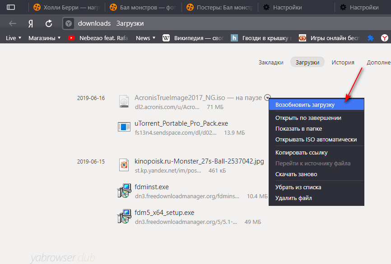Viewport: 391px width, 264px height.
Task: Open the fdminst.exe download
Action: 152,187
